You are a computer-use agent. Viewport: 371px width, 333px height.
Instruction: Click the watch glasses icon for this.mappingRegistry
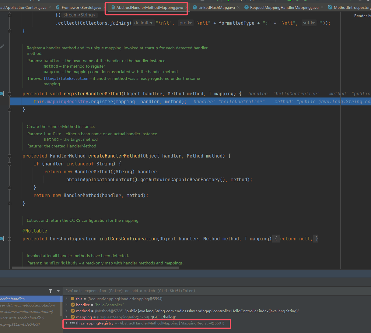73,323
